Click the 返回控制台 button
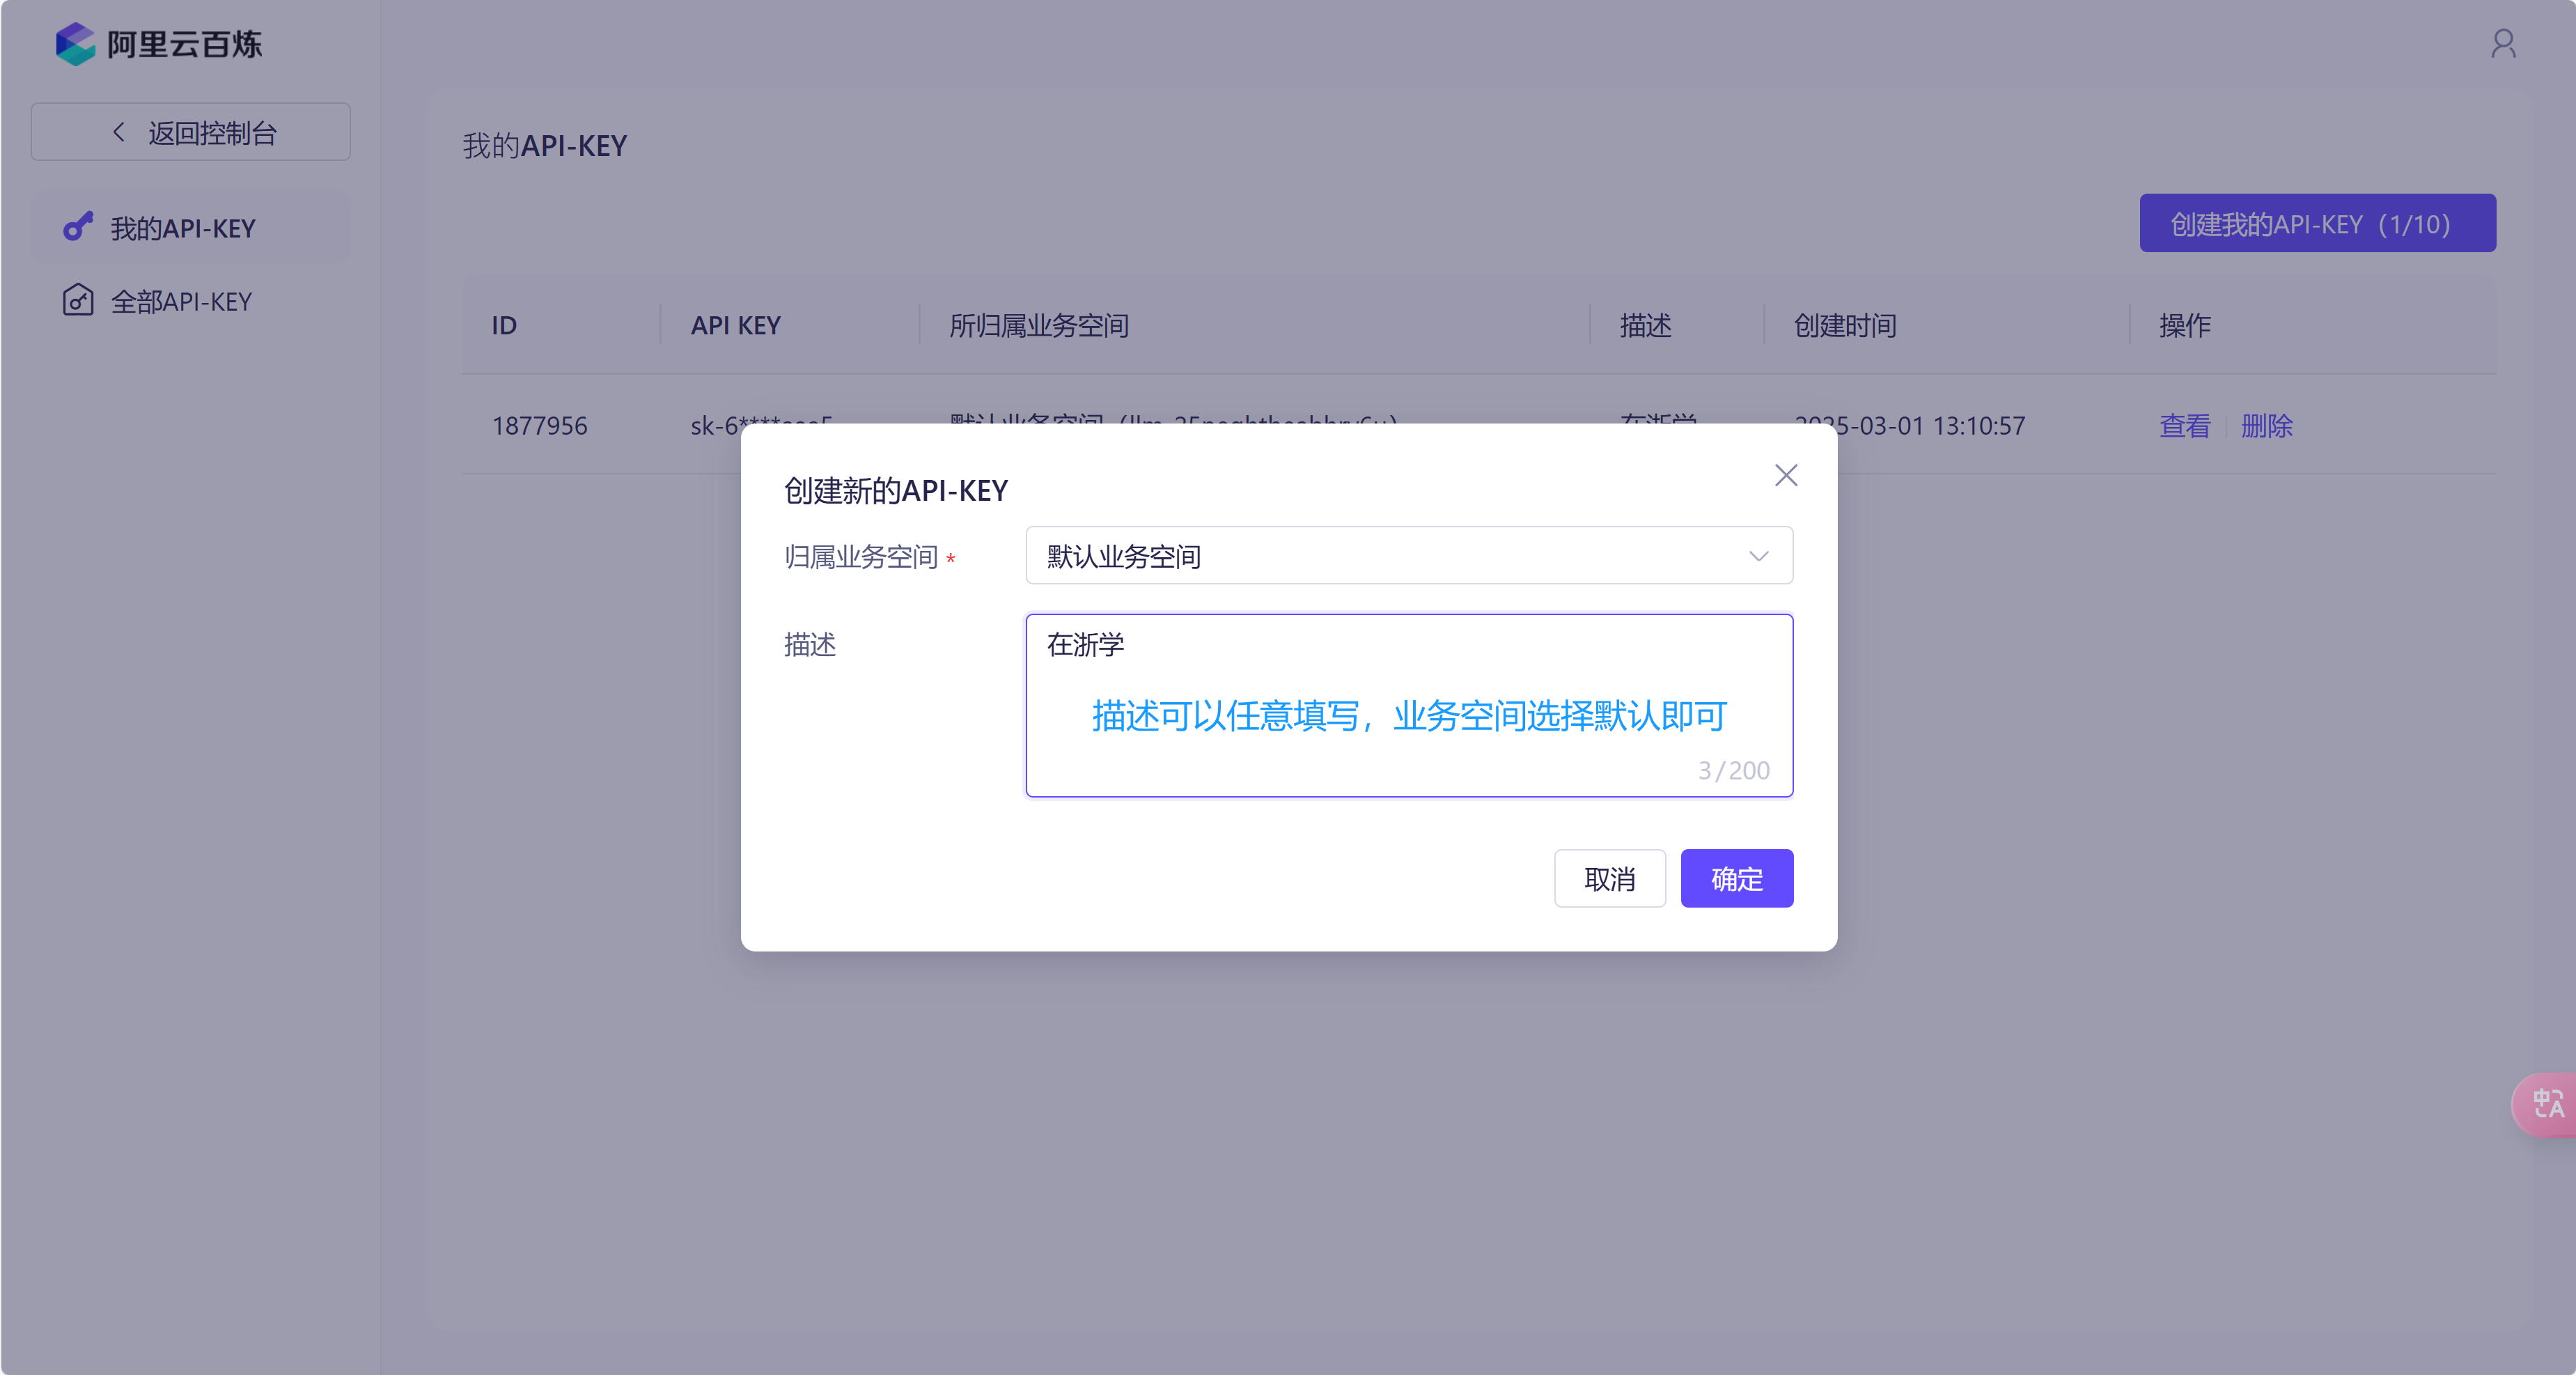The width and height of the screenshot is (2576, 1375). click(190, 131)
